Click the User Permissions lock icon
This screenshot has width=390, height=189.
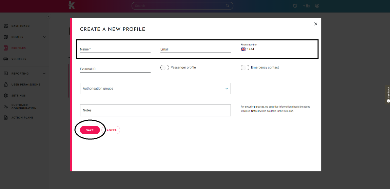pyautogui.click(x=6, y=85)
